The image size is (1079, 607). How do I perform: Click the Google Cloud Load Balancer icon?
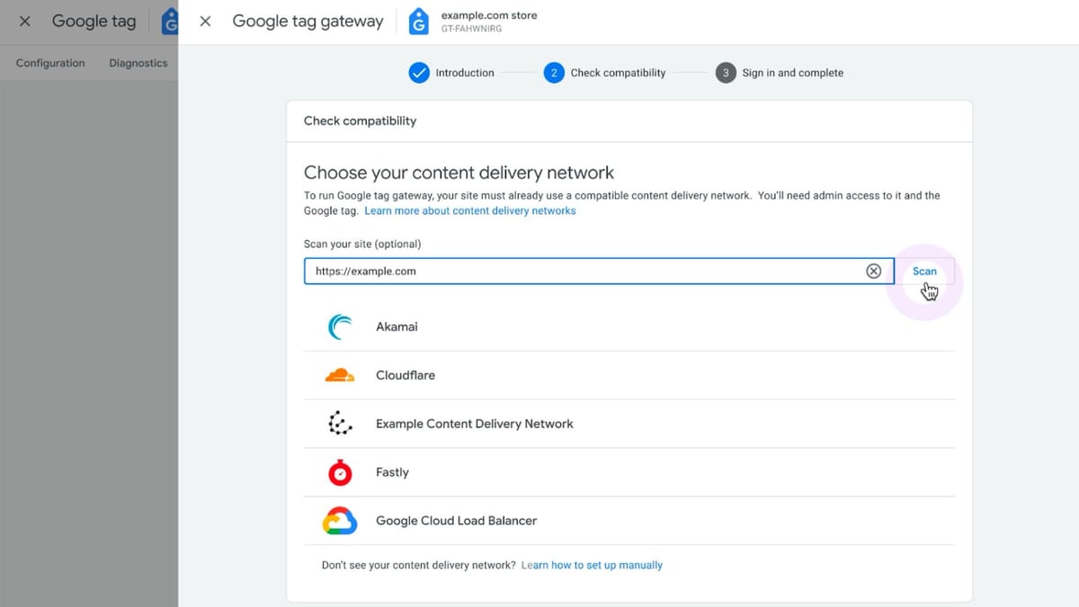coord(340,521)
